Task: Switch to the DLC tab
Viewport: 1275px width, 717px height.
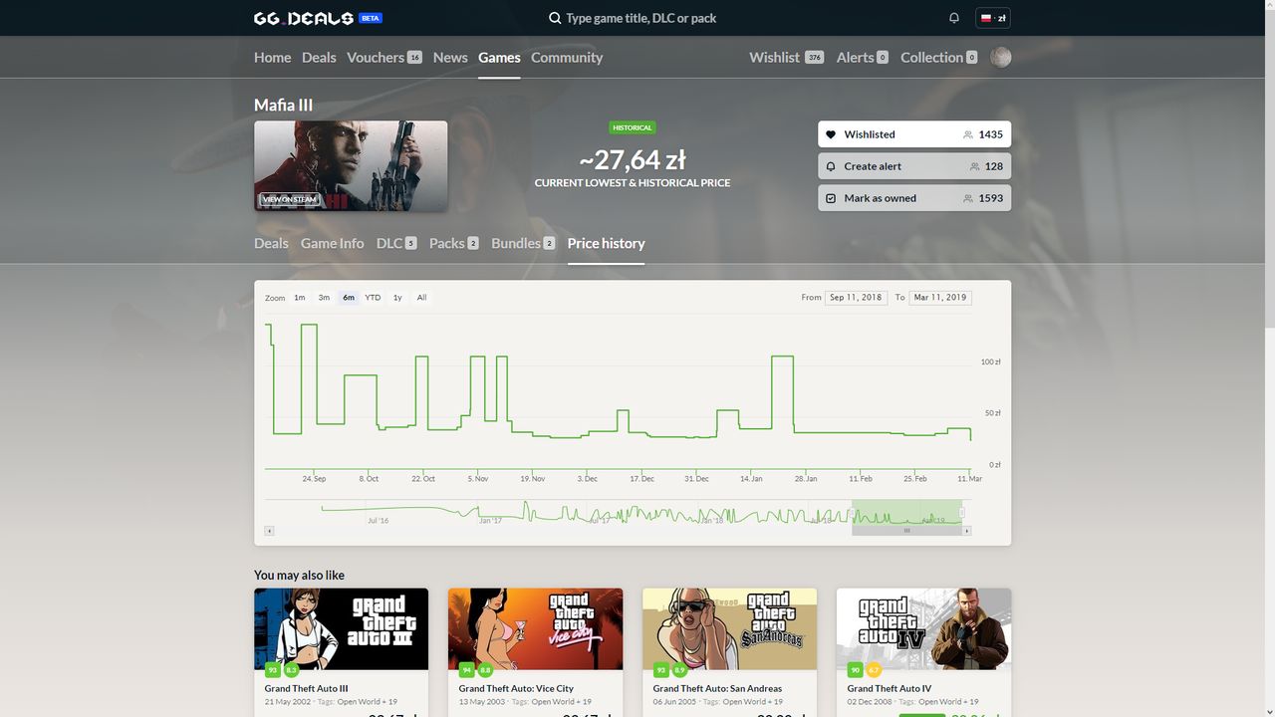Action: pyautogui.click(x=395, y=243)
